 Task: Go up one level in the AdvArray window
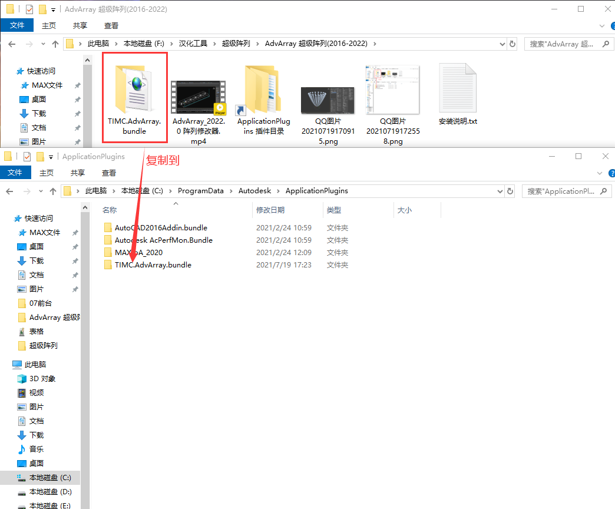click(x=55, y=44)
